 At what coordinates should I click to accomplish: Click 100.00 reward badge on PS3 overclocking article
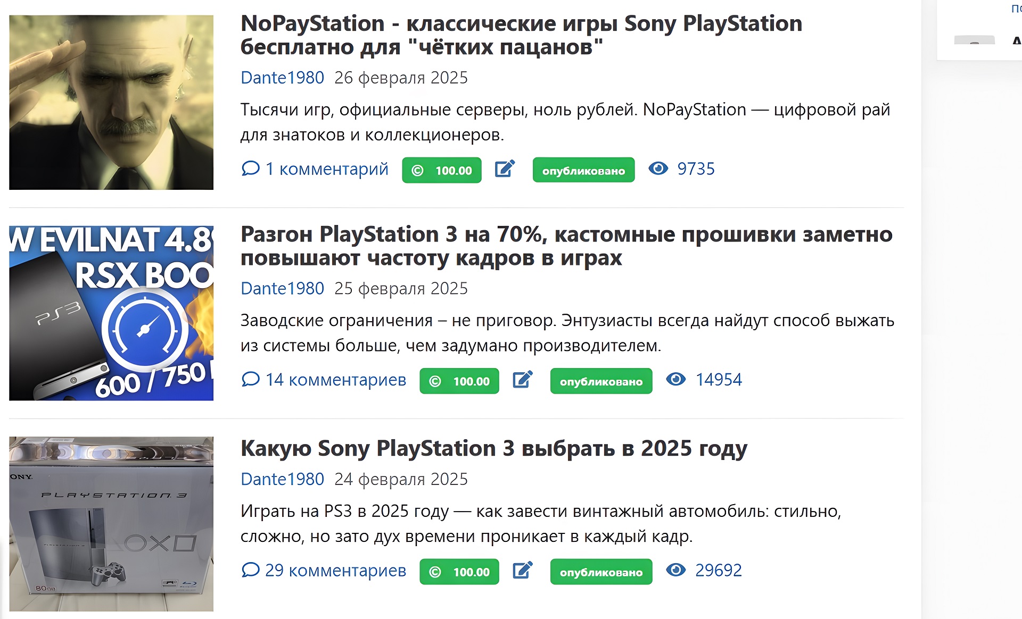point(459,381)
